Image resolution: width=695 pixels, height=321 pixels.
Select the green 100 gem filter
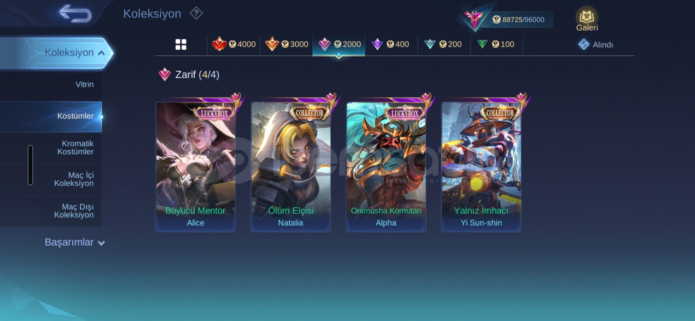point(496,45)
